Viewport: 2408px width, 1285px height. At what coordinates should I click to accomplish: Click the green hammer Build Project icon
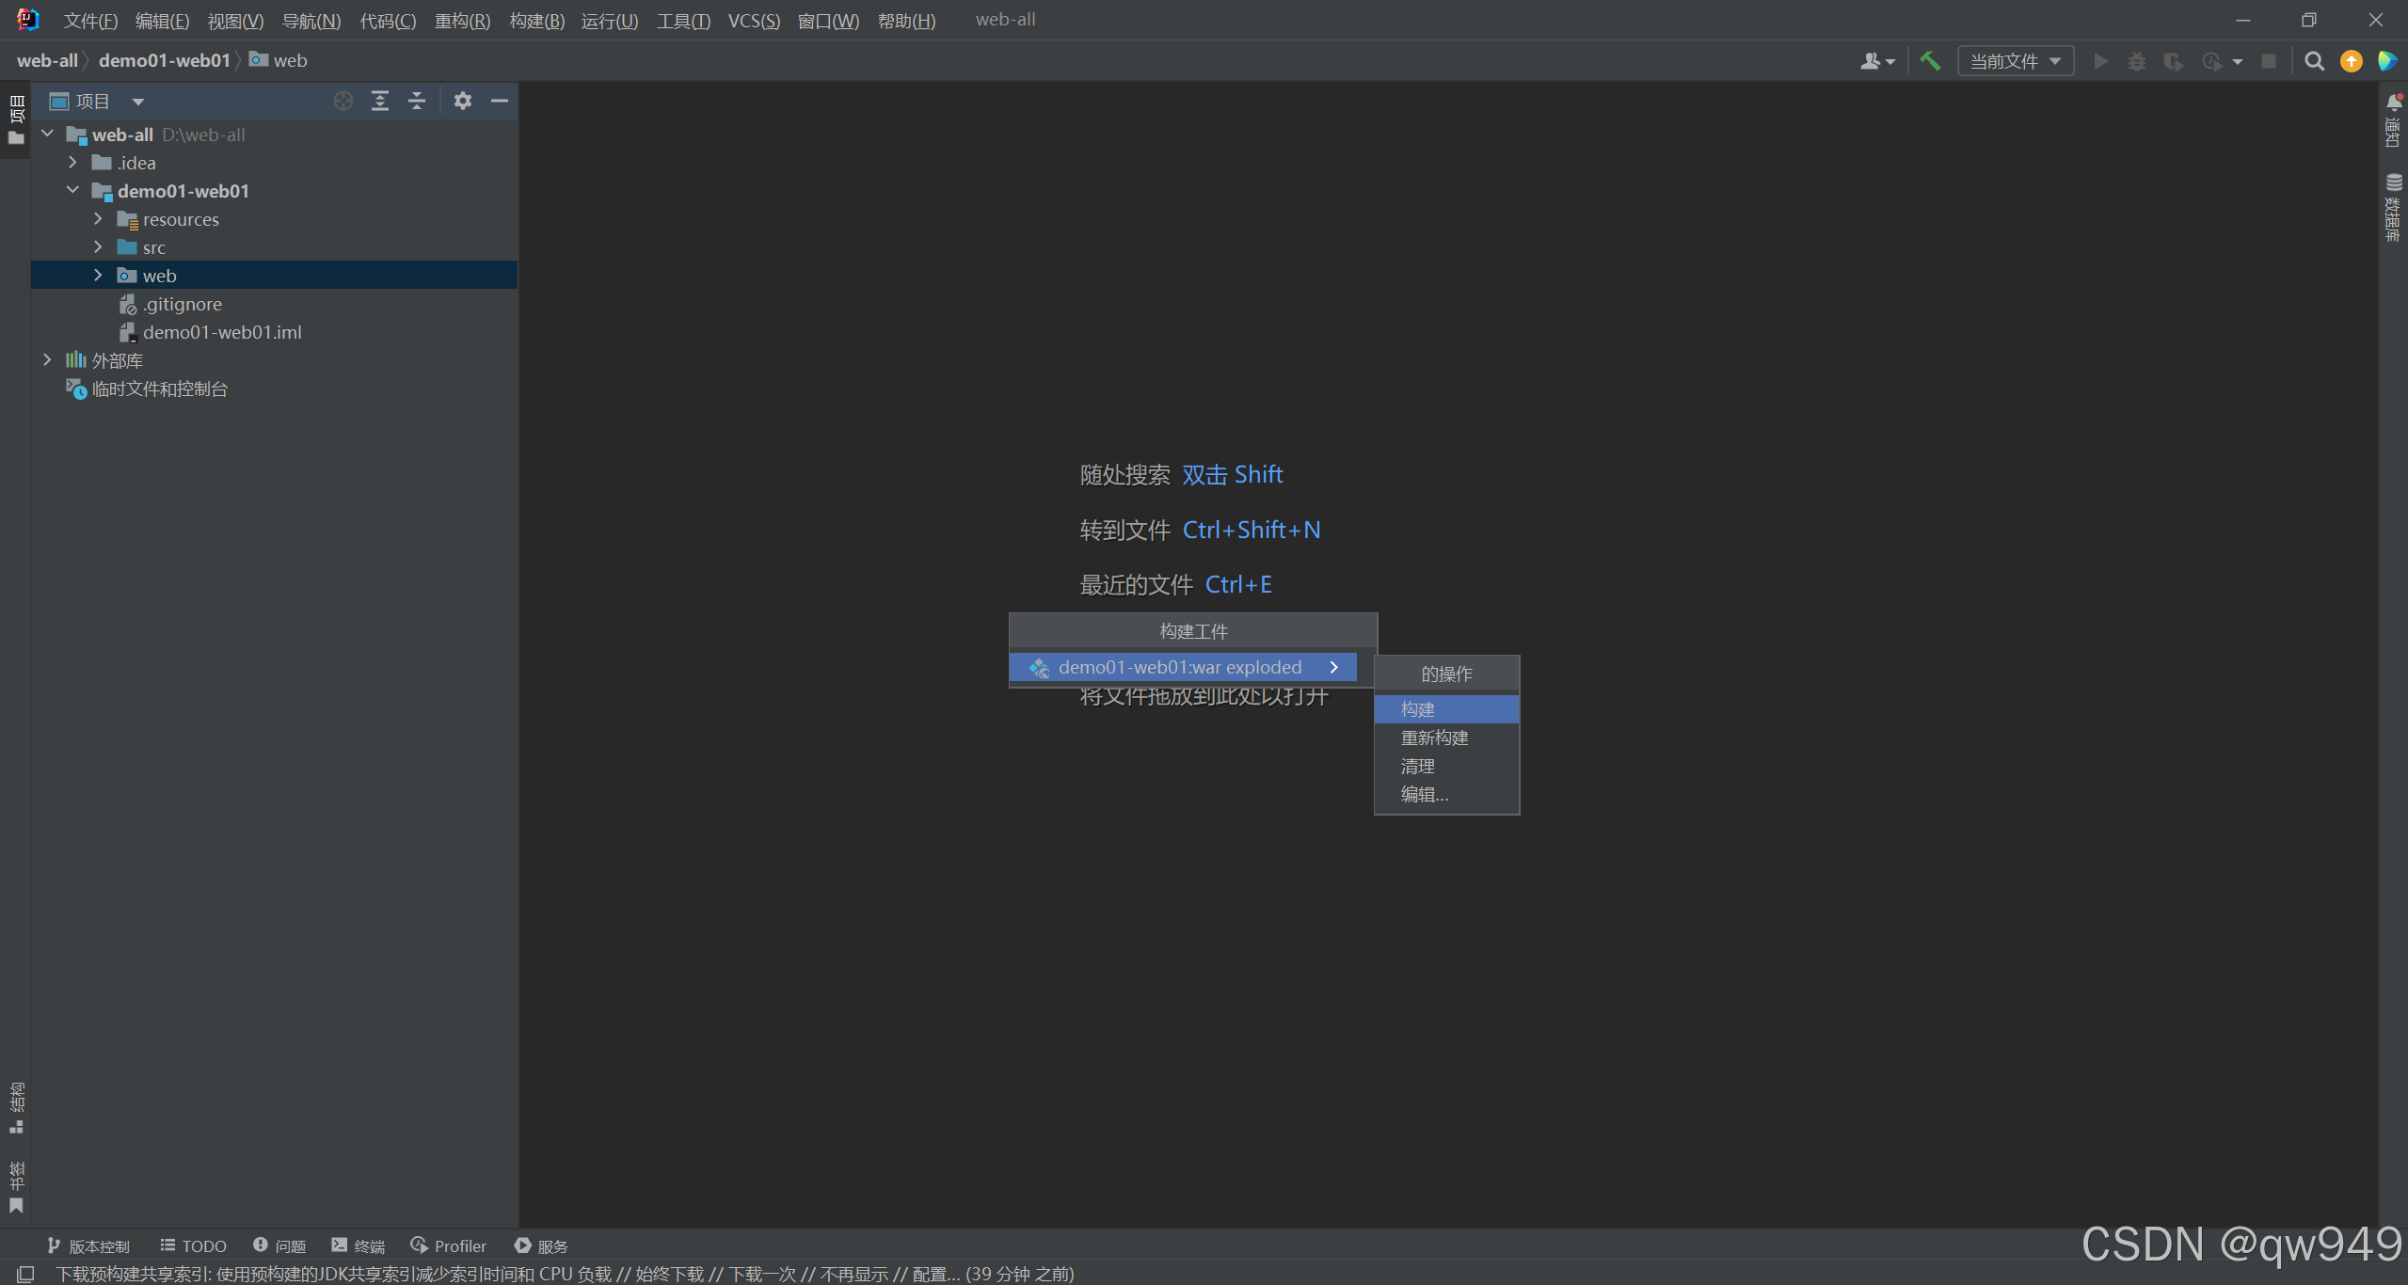(x=1930, y=61)
